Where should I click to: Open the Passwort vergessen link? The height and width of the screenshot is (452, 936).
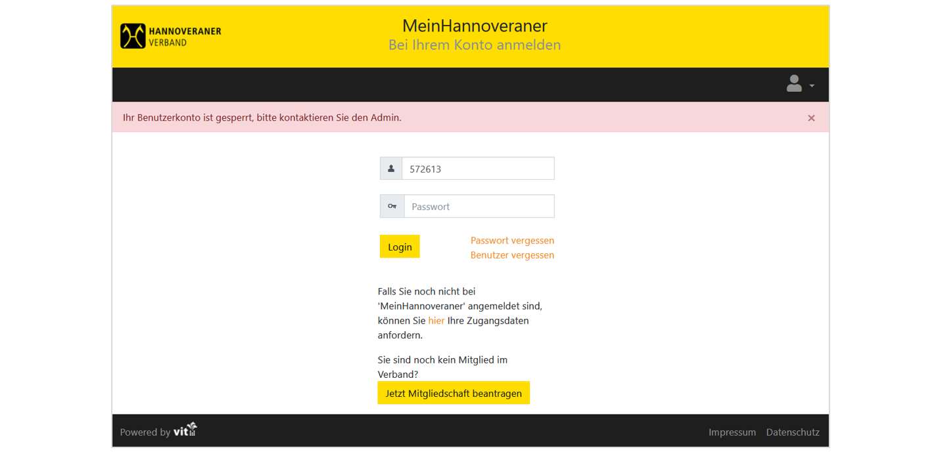click(x=512, y=240)
